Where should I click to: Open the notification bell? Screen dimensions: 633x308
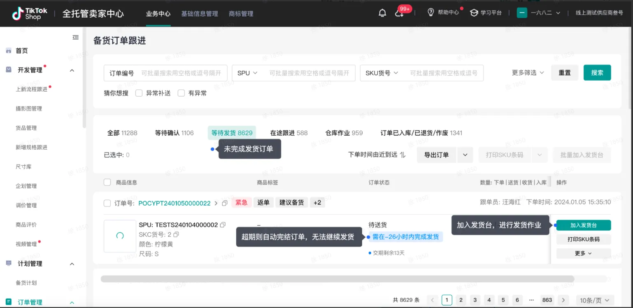(x=382, y=13)
